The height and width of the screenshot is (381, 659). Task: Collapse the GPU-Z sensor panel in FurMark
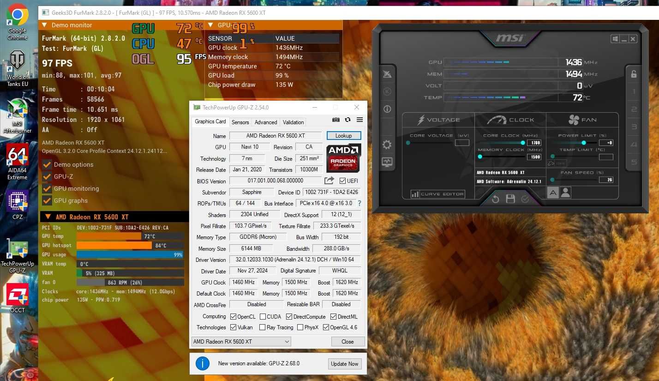(210, 25)
